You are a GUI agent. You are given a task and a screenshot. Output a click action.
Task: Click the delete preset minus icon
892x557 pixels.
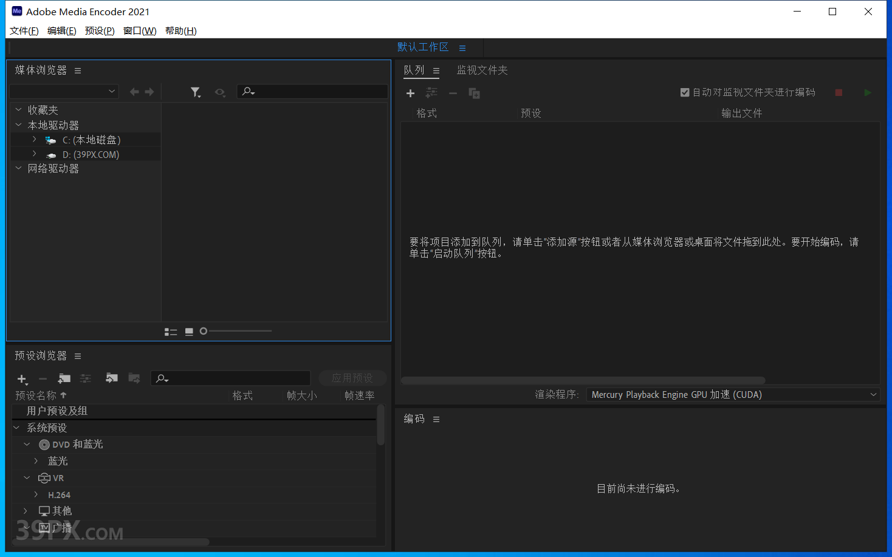pyautogui.click(x=43, y=379)
